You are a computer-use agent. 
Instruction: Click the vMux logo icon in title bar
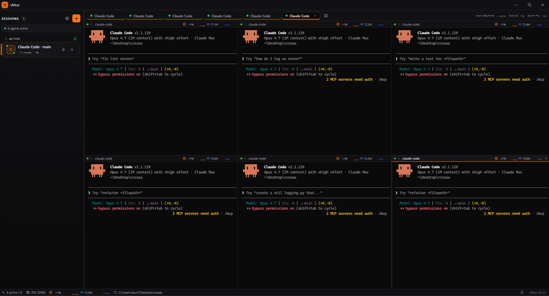(x=5, y=5)
